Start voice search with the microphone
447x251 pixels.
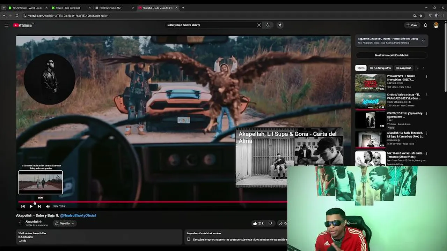pos(280,25)
